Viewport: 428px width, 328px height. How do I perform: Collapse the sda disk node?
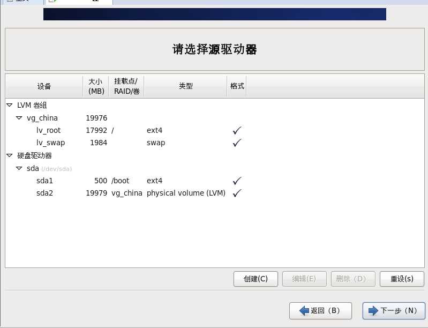click(x=19, y=168)
